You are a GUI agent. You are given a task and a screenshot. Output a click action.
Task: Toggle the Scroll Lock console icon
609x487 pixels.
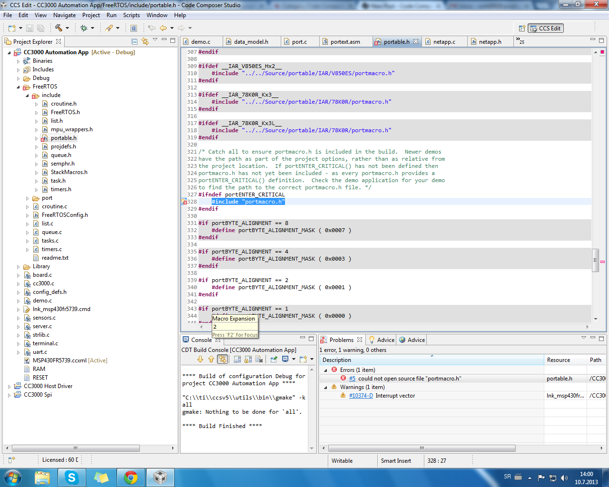tap(248, 360)
